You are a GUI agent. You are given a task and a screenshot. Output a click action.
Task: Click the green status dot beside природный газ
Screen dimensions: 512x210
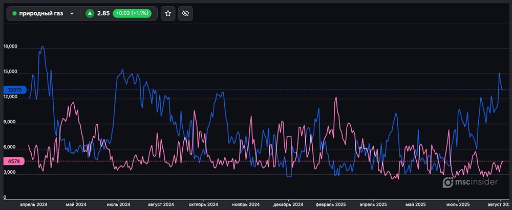coord(14,13)
